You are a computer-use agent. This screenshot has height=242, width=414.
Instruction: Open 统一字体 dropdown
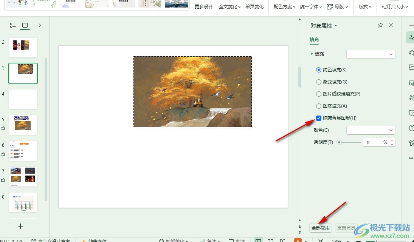coord(311,7)
